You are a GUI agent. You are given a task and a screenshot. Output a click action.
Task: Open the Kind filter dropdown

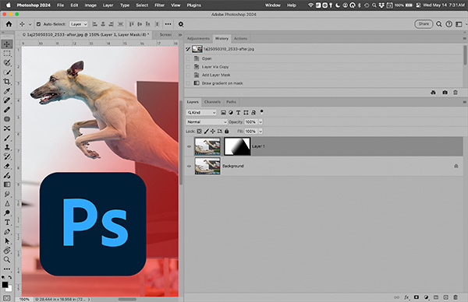coord(201,112)
